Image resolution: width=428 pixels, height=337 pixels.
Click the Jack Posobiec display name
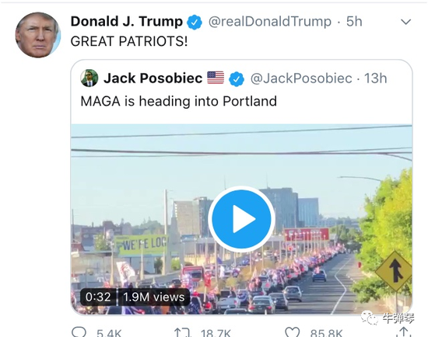153,78
